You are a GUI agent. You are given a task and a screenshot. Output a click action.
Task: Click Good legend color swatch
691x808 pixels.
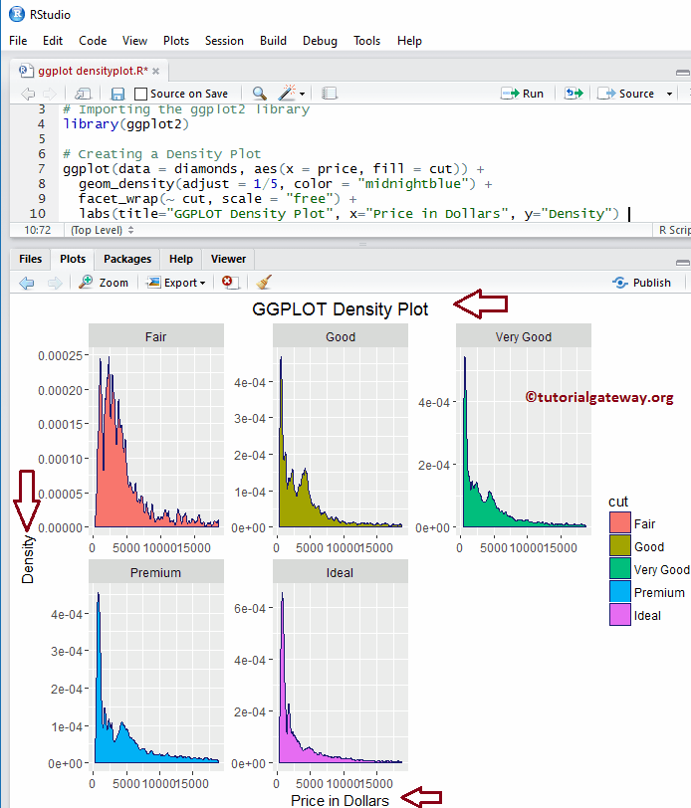[620, 545]
